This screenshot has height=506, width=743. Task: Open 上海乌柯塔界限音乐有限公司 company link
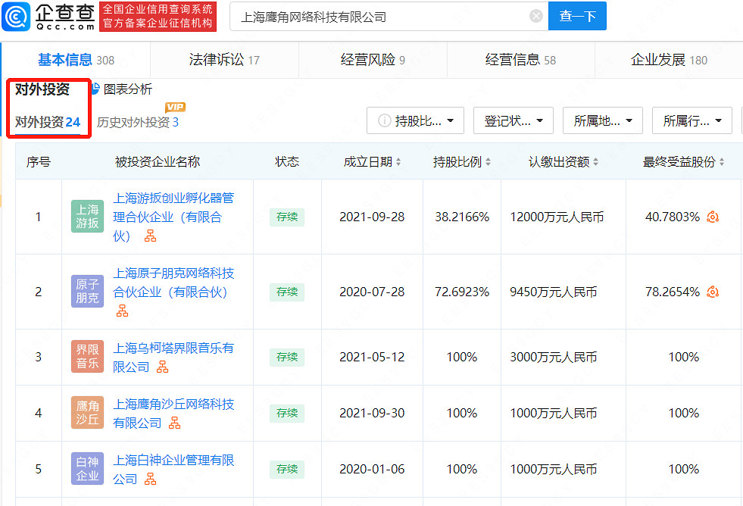pyautogui.click(x=173, y=348)
